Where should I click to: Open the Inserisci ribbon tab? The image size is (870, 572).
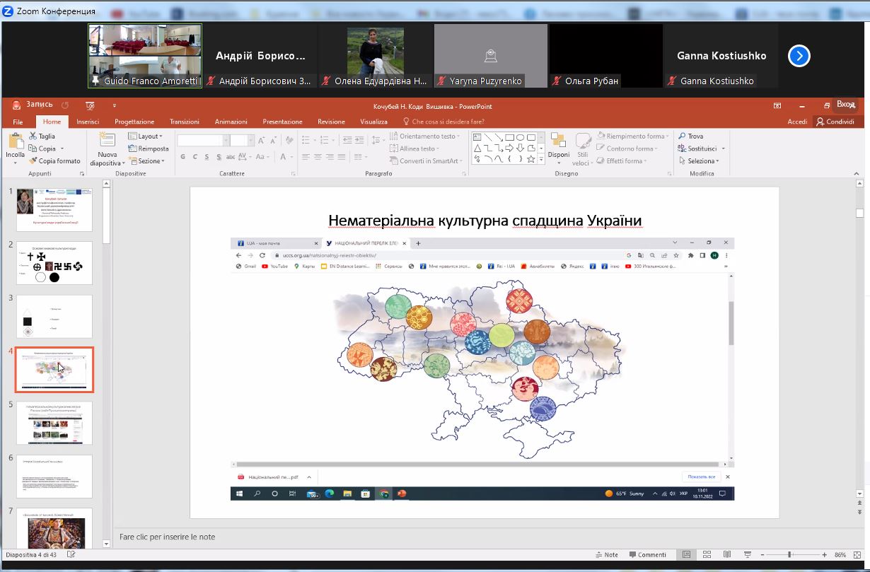88,122
